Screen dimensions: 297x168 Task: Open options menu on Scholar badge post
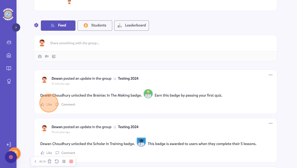270,123
